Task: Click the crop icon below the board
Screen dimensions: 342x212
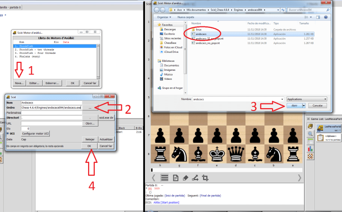Action: 206,178
